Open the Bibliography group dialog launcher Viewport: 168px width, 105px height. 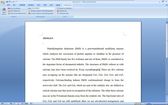pos(55,17)
